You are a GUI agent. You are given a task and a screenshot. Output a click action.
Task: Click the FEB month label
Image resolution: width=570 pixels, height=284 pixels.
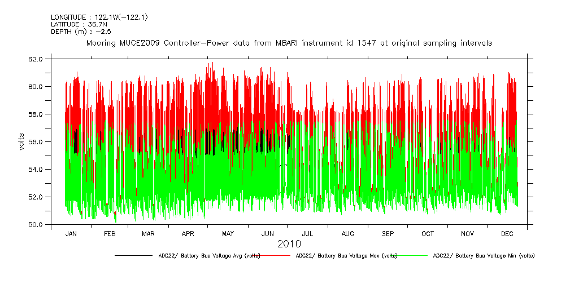point(110,233)
